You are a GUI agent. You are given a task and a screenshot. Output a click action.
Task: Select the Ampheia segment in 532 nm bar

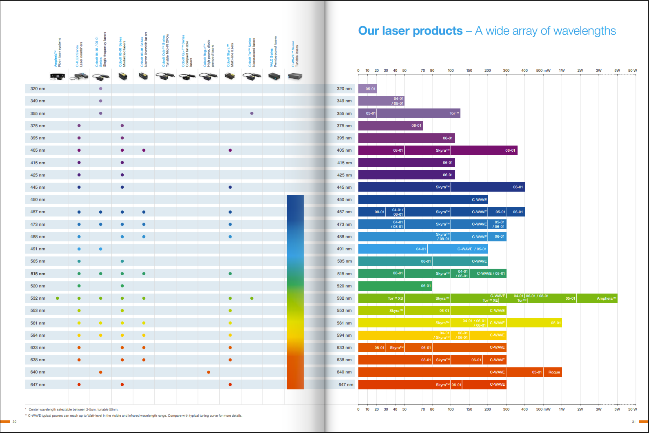click(597, 298)
